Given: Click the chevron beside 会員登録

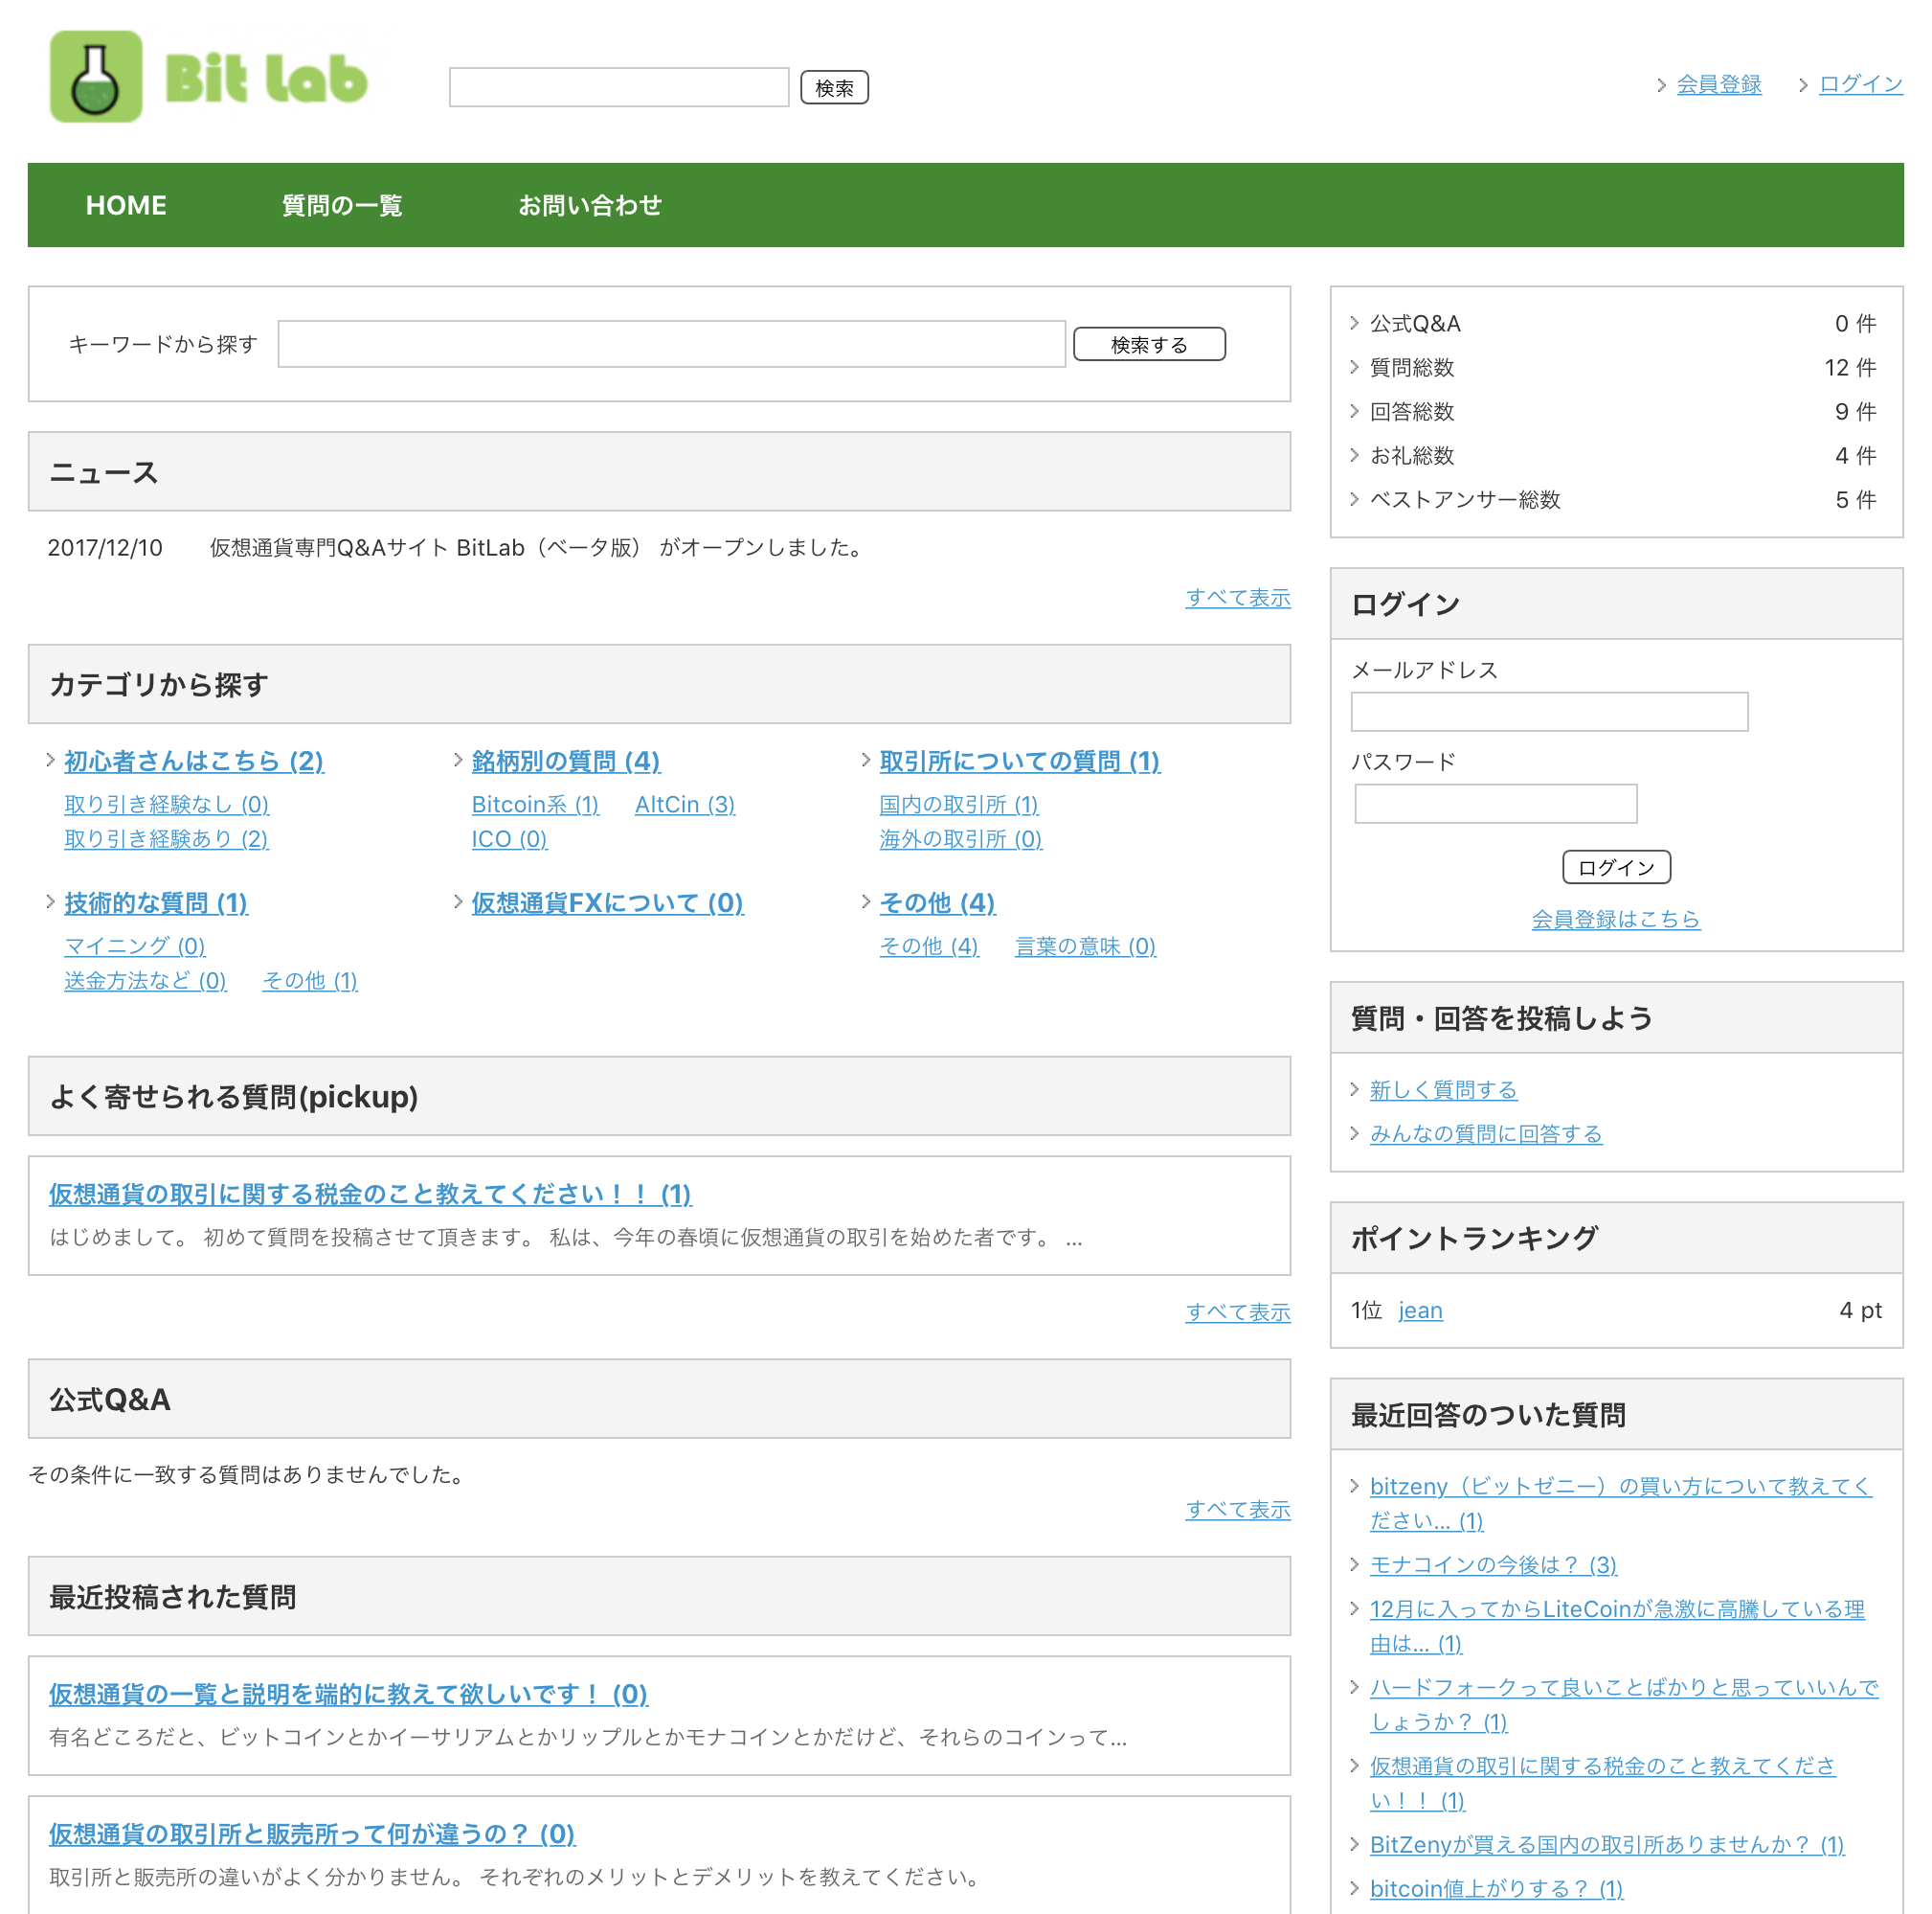Looking at the screenshot, I should [1660, 84].
